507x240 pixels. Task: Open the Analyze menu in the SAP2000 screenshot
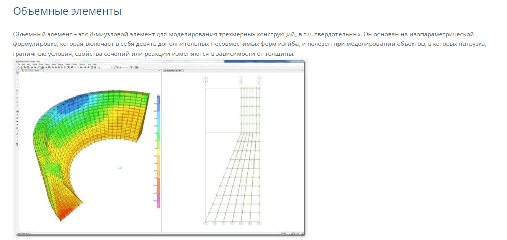click(60, 64)
